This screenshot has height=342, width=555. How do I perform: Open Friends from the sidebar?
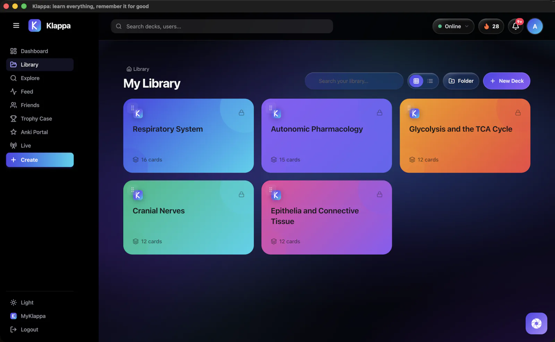point(40,105)
